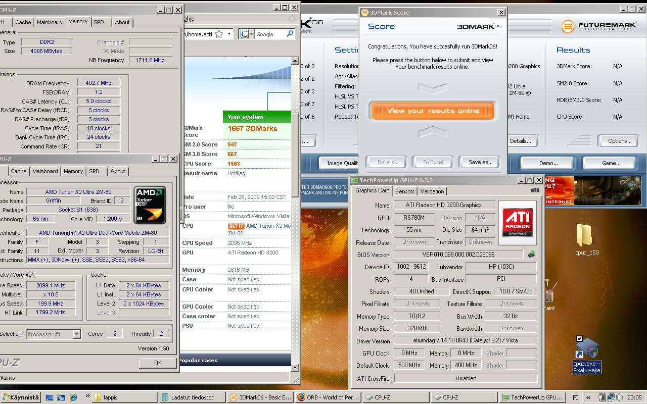
Task: Click the 3DMark Score dialog title icon
Action: click(365, 13)
